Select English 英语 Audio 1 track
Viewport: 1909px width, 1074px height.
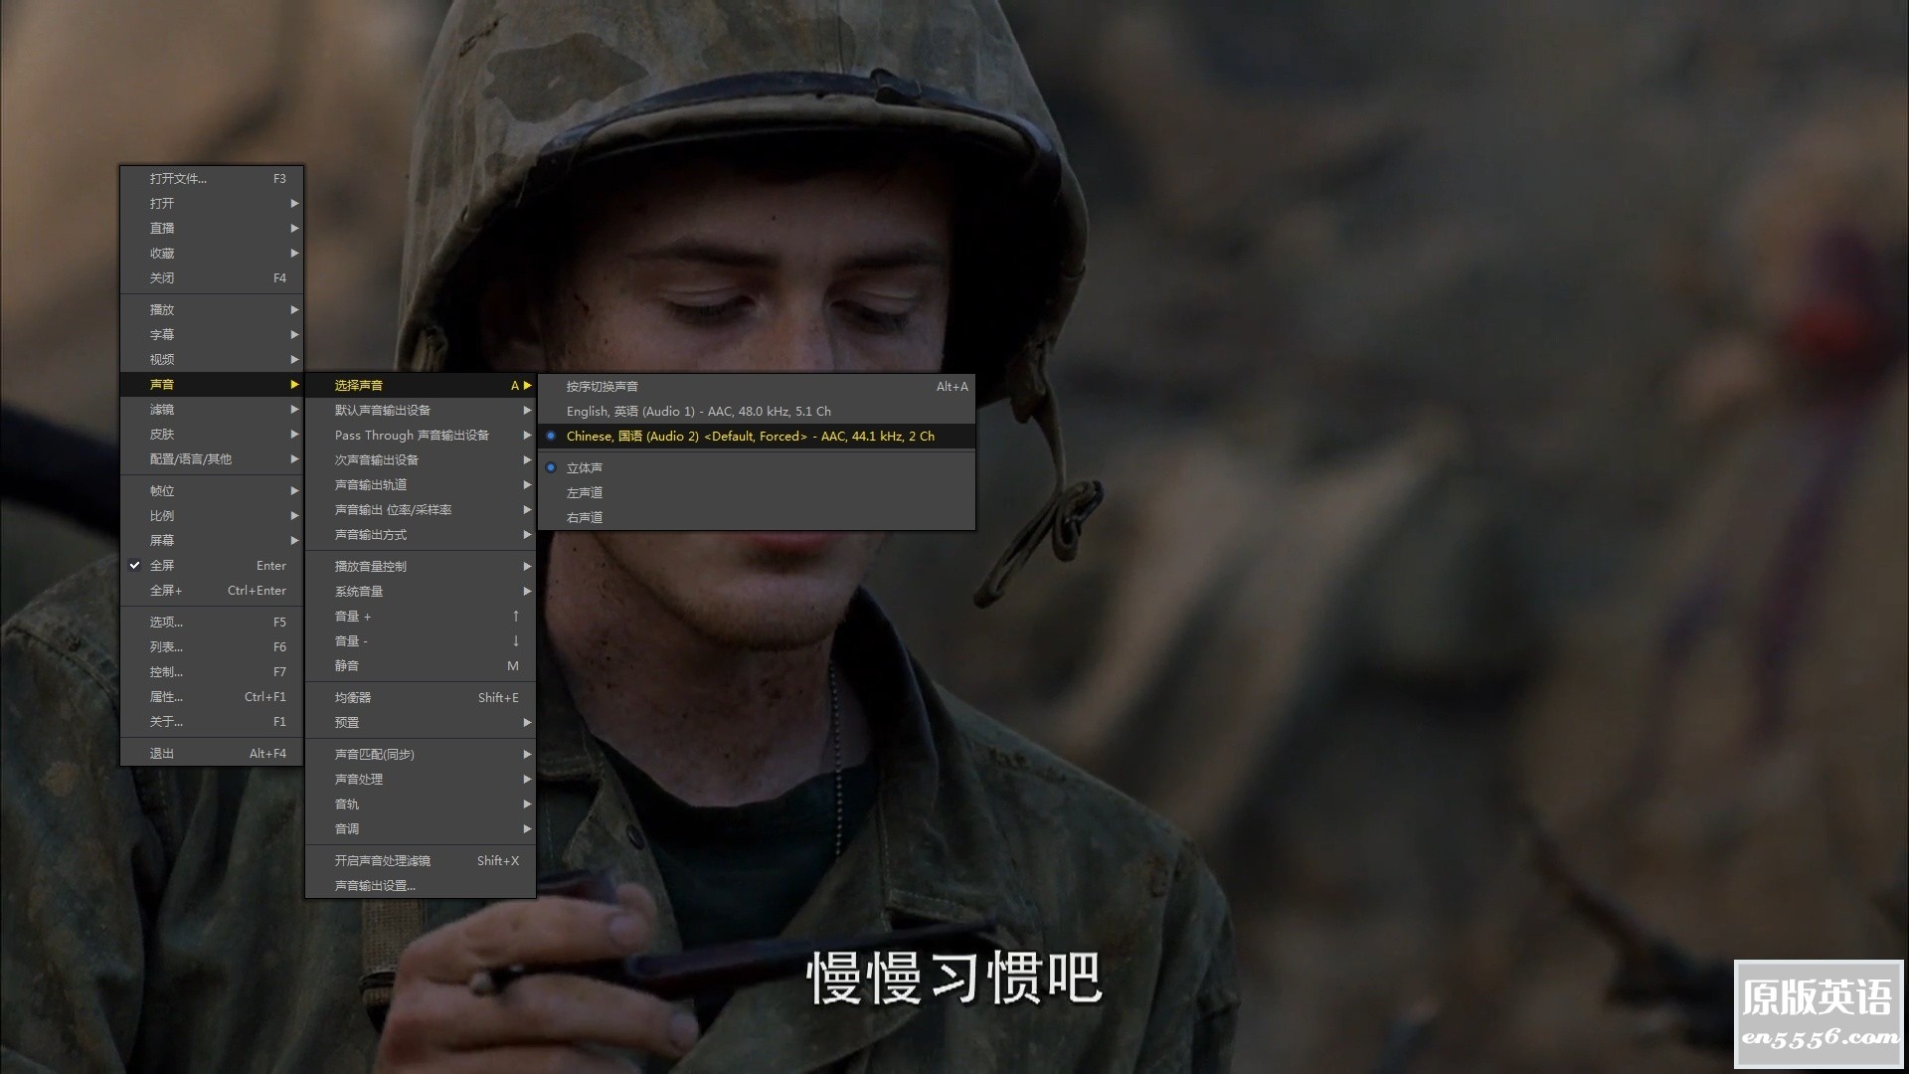tap(757, 411)
